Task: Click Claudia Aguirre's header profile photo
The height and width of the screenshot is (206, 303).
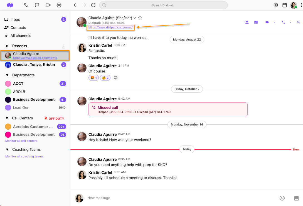Action: click(81, 22)
